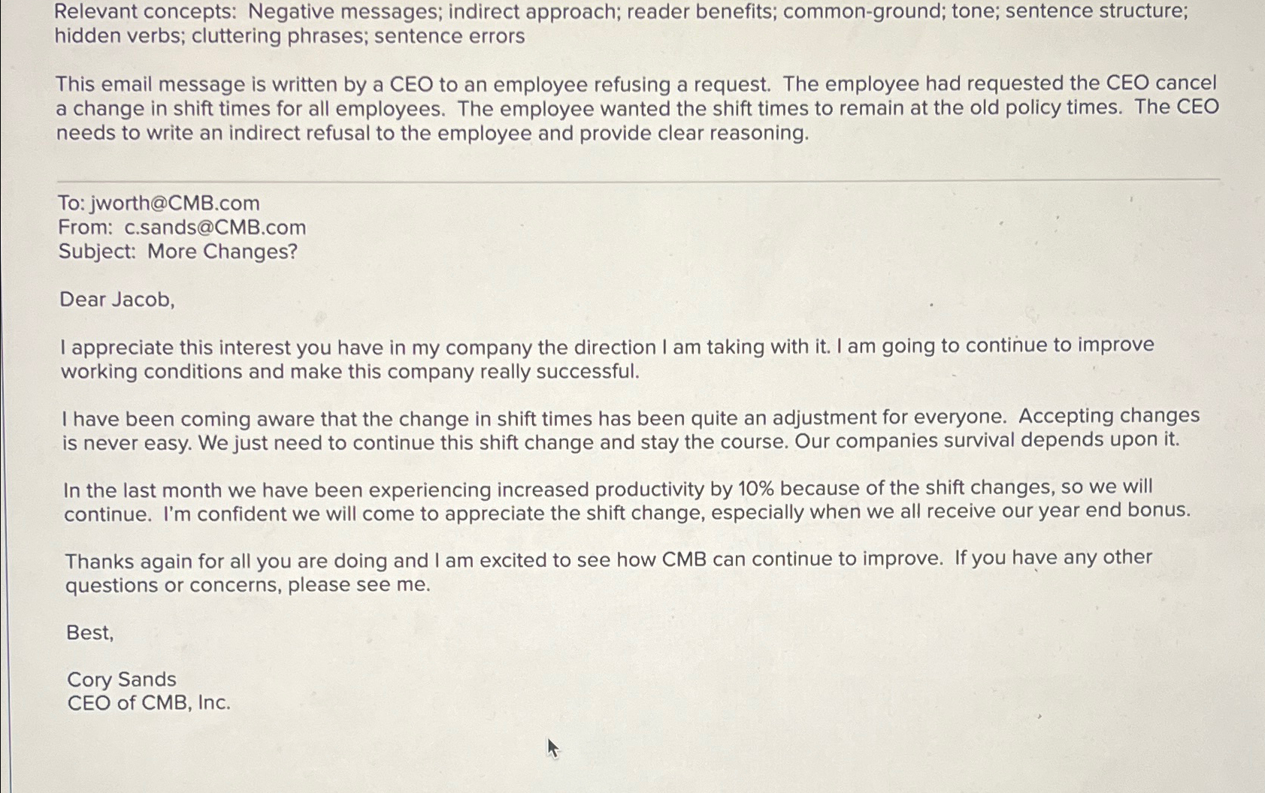Click the 'Dear Jacob,' greeting
This screenshot has height=793, width=1265.
(117, 300)
